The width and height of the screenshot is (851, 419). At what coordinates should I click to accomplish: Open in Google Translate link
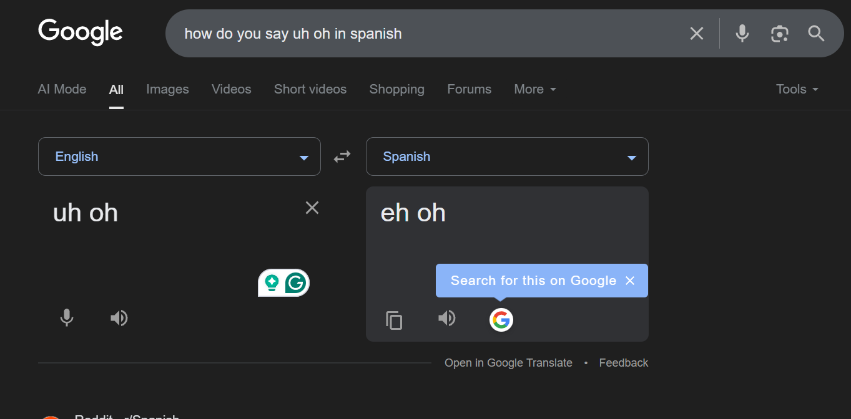(508, 363)
